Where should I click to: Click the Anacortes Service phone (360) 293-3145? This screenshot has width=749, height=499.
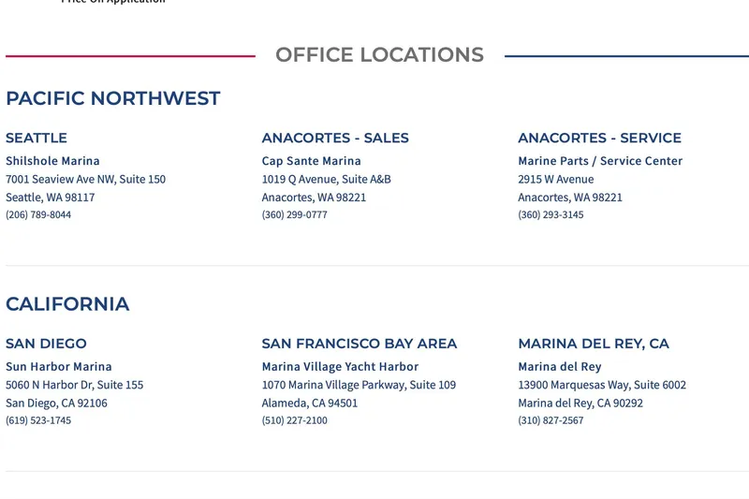coord(551,214)
